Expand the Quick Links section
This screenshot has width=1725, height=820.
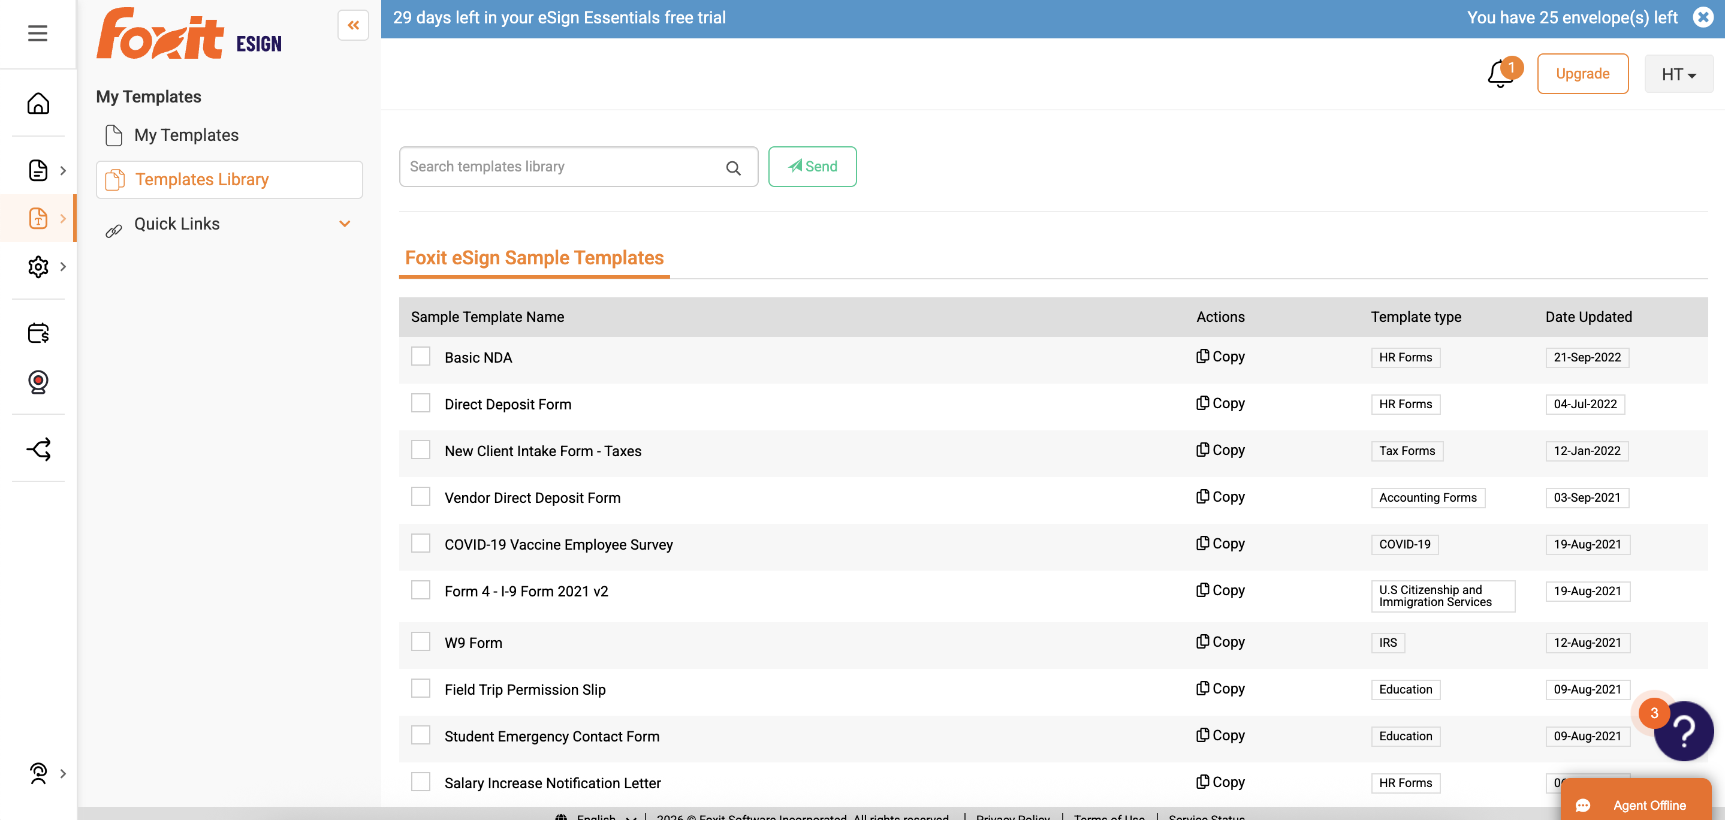pyautogui.click(x=344, y=224)
